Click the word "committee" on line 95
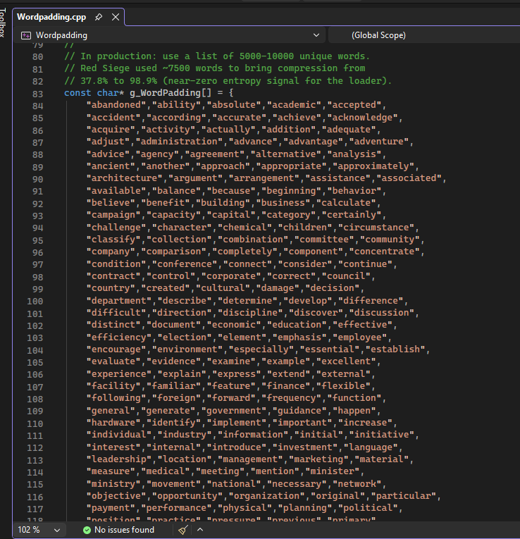 click(323, 240)
